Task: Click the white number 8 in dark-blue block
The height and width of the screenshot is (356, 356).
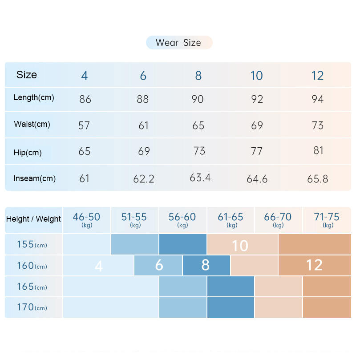Action: pos(205,265)
